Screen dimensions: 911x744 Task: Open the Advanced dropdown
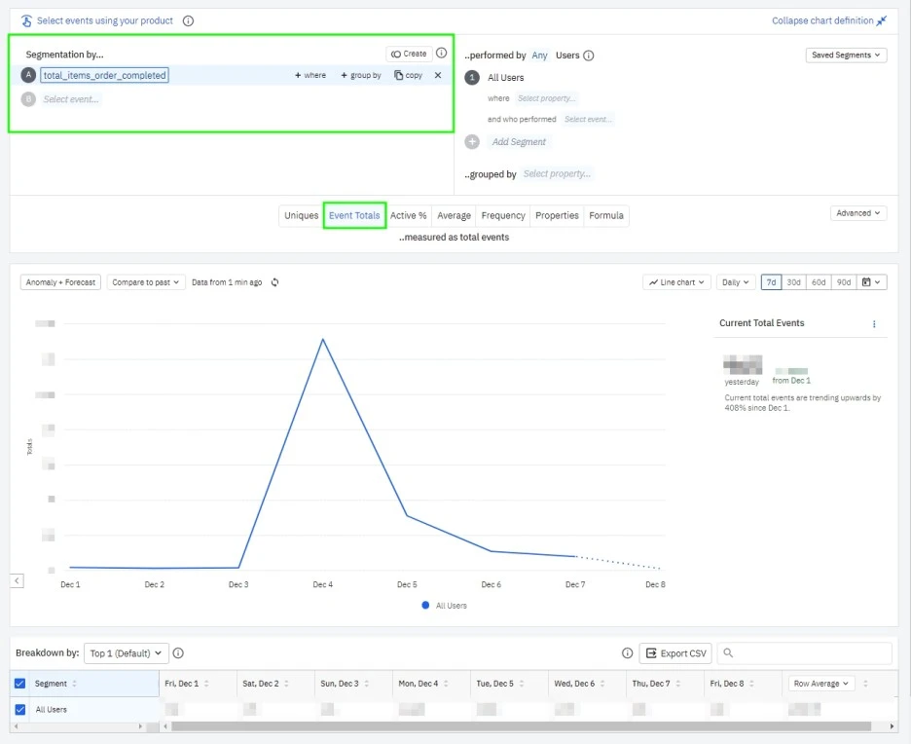[858, 213]
